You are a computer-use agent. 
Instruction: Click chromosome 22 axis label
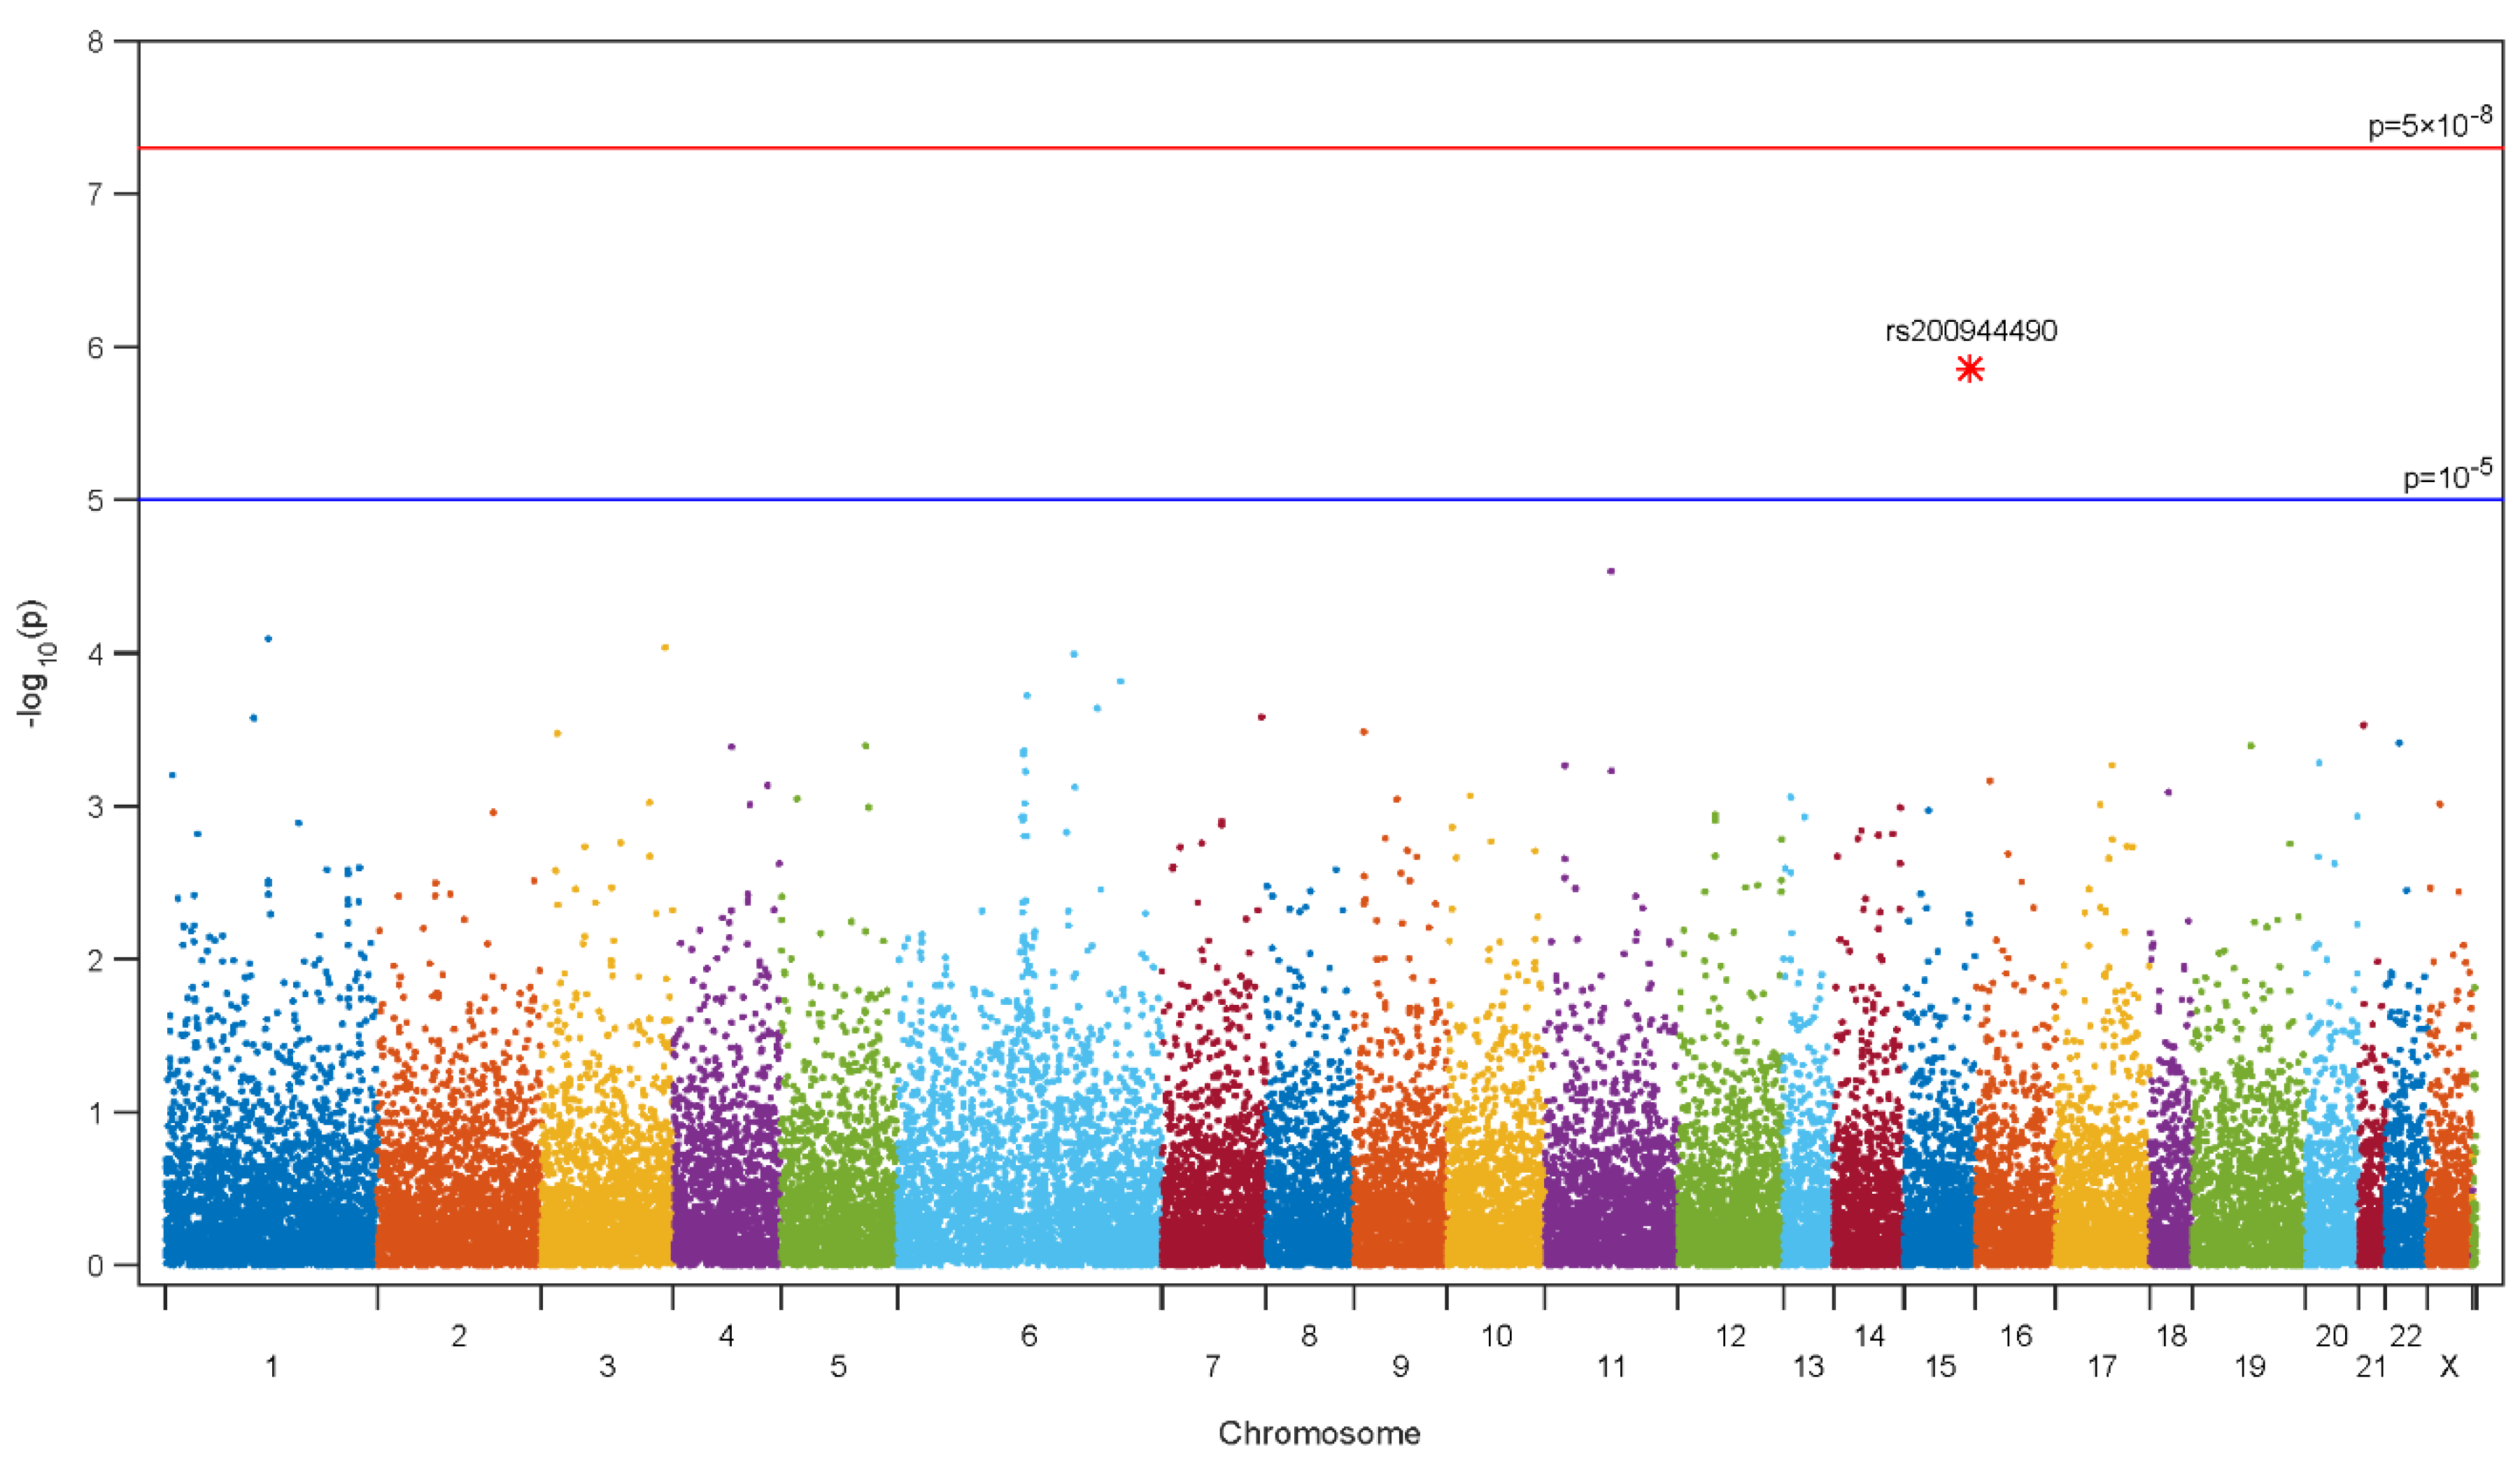(x=2405, y=1335)
